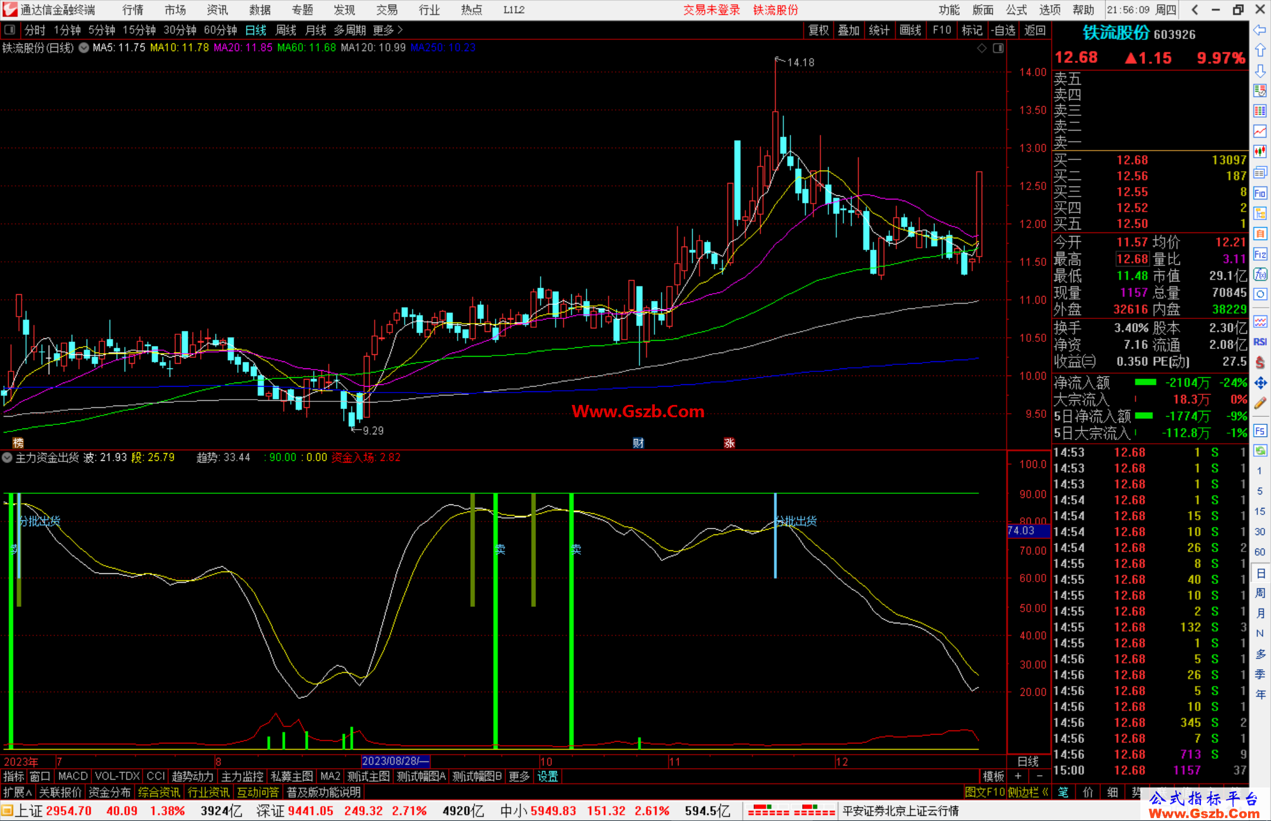Click the panel toggle icon left of 分时

coord(10,29)
